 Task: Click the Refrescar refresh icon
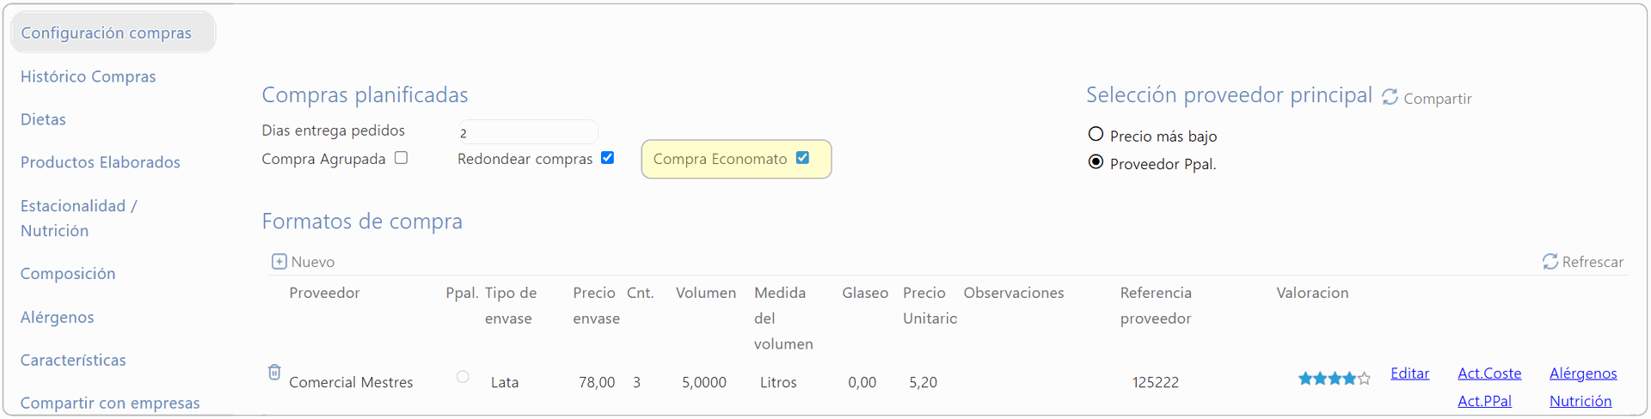click(1550, 261)
